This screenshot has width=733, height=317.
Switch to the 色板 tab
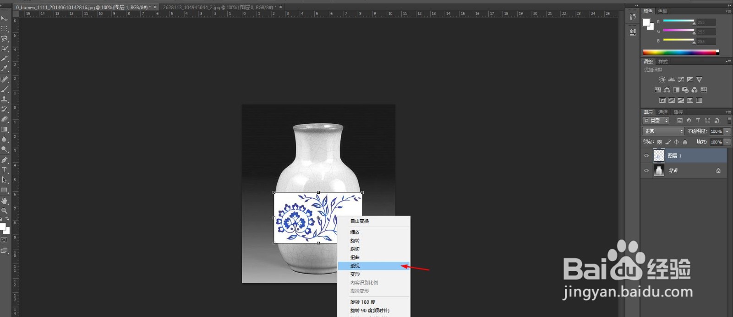tap(662, 11)
